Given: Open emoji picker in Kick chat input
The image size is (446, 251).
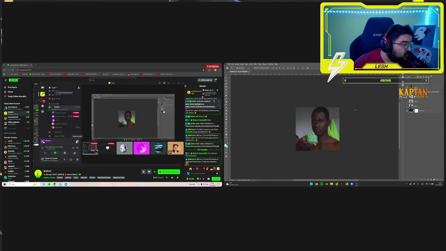Looking at the screenshot, I should (217, 174).
